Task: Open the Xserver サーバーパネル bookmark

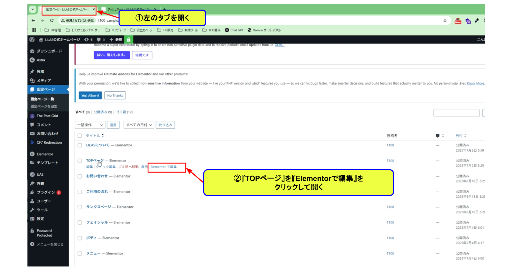Action: (x=264, y=30)
